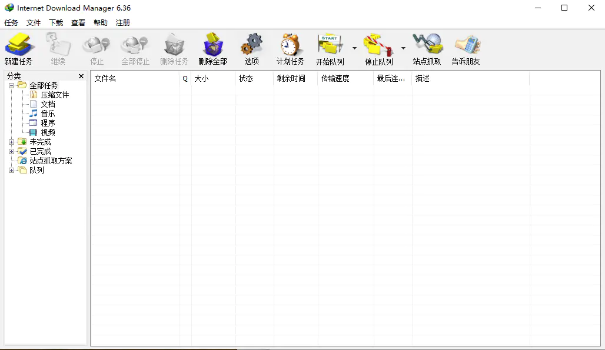Sort by 文件名 column header

[x=135, y=79]
